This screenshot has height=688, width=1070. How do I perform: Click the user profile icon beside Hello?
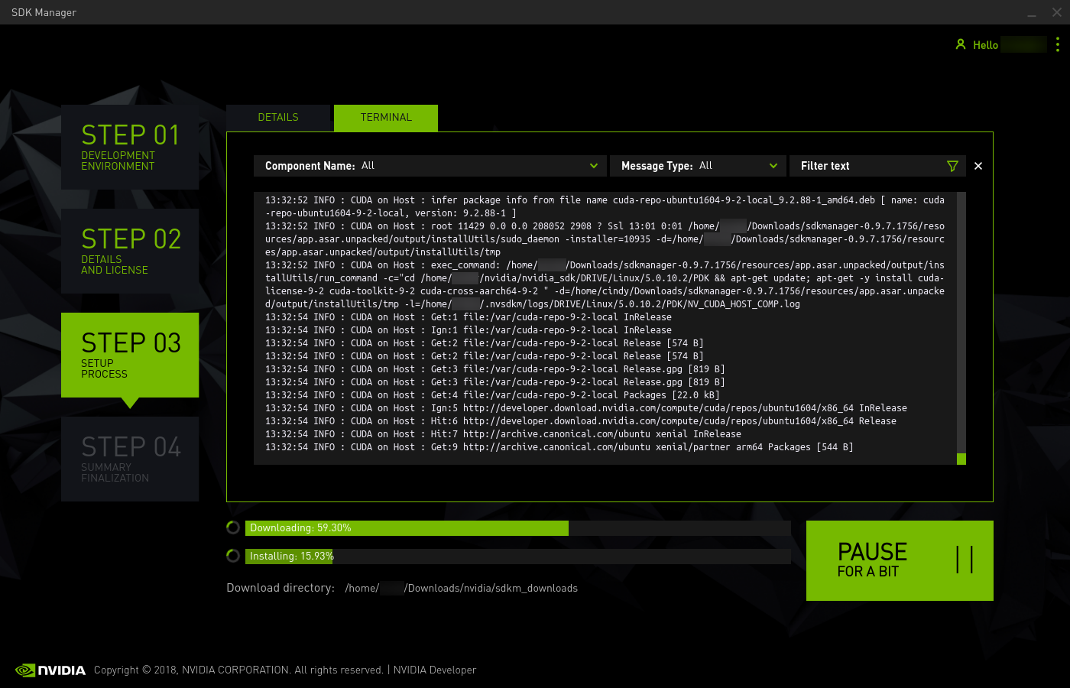point(961,44)
